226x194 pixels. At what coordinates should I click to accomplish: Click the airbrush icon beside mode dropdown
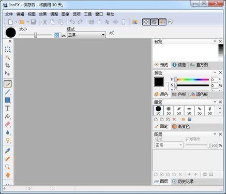[x=112, y=33]
